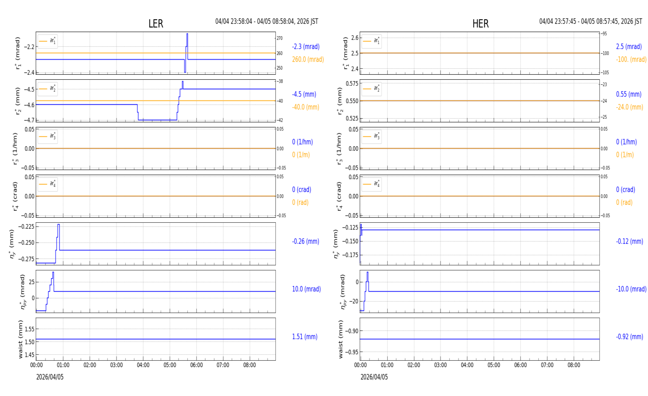Screen dimensions: 648x396
Task: Select the ∂r1* legend in the HER plot
Action: 372,41
